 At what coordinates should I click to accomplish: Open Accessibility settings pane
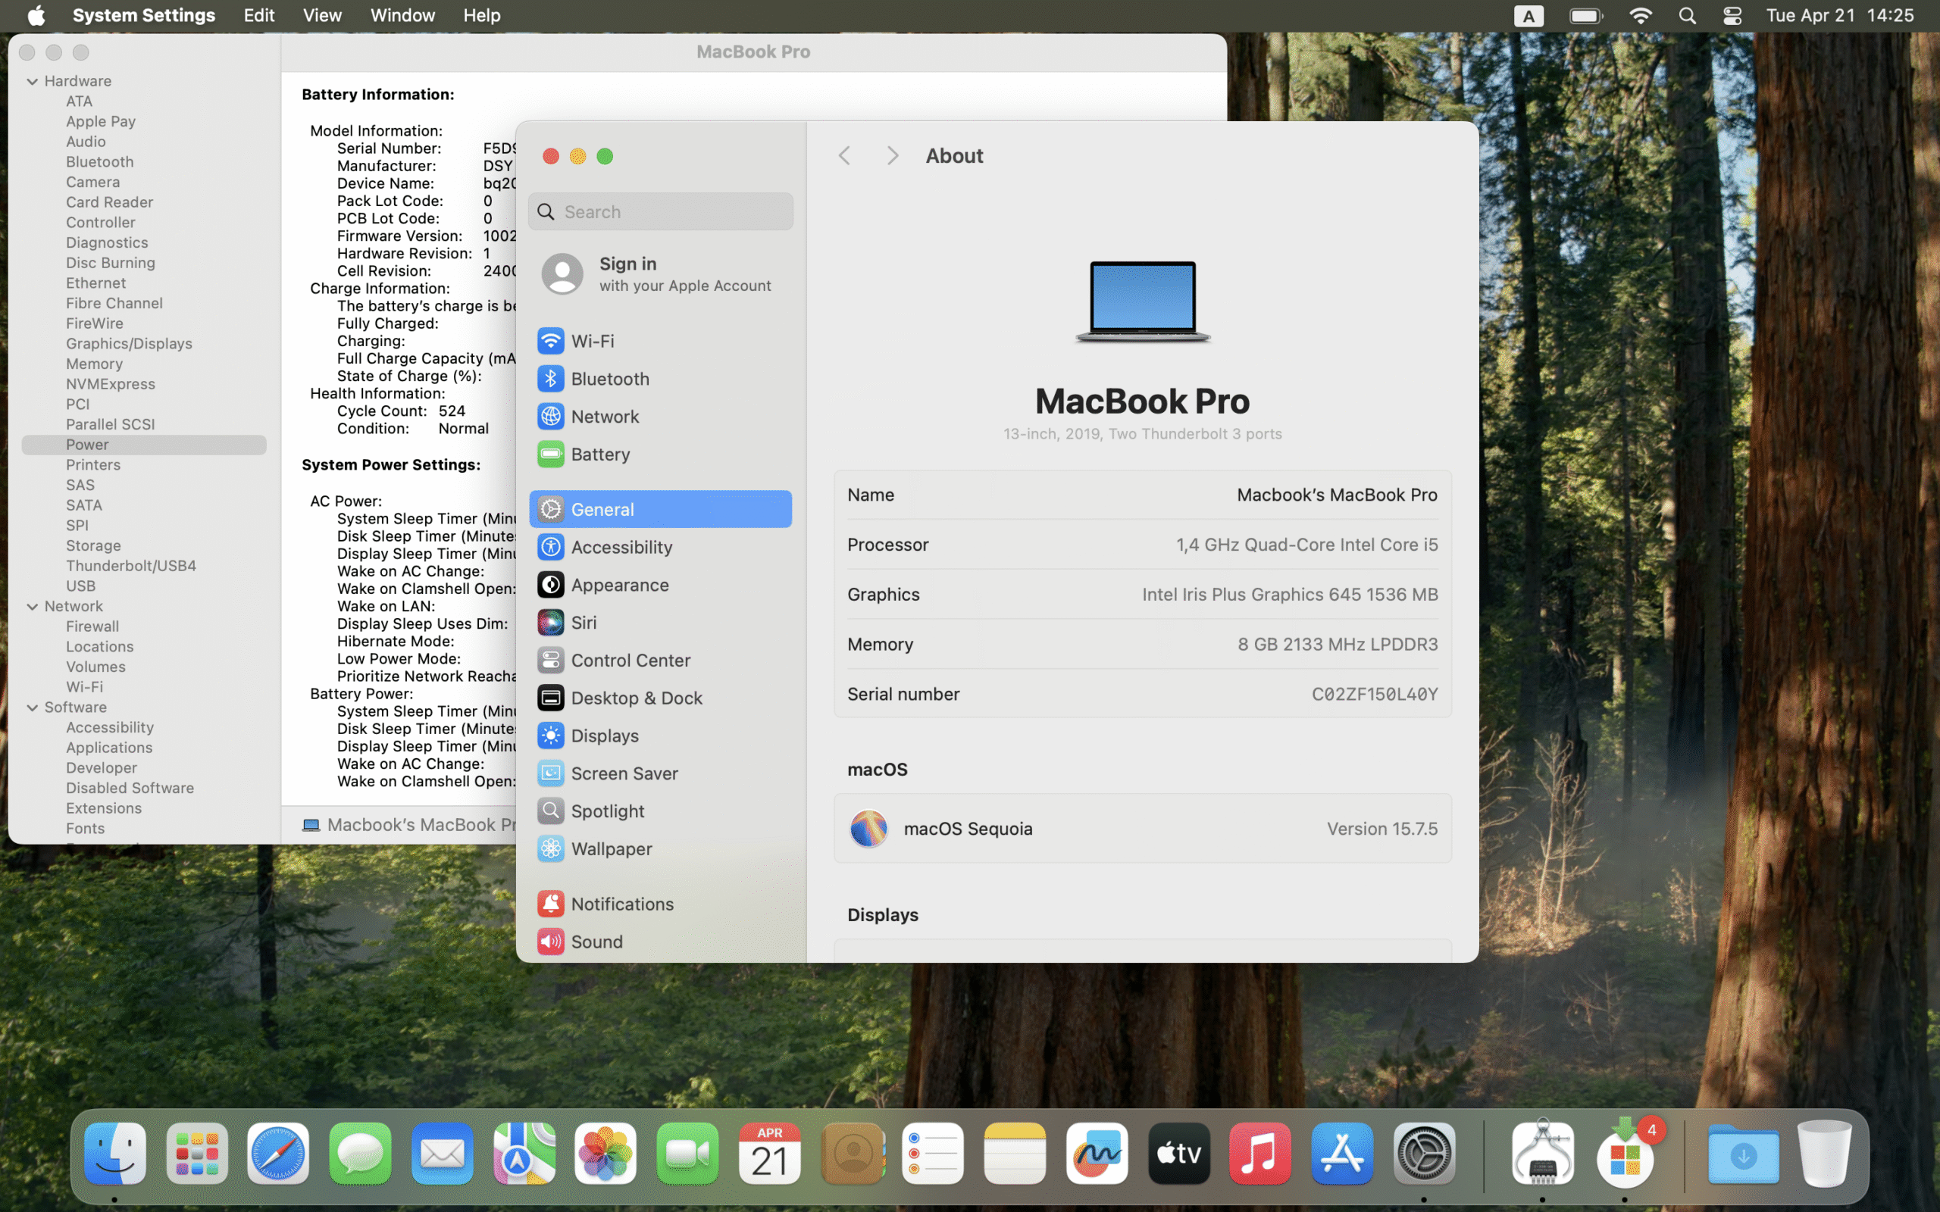(x=621, y=548)
